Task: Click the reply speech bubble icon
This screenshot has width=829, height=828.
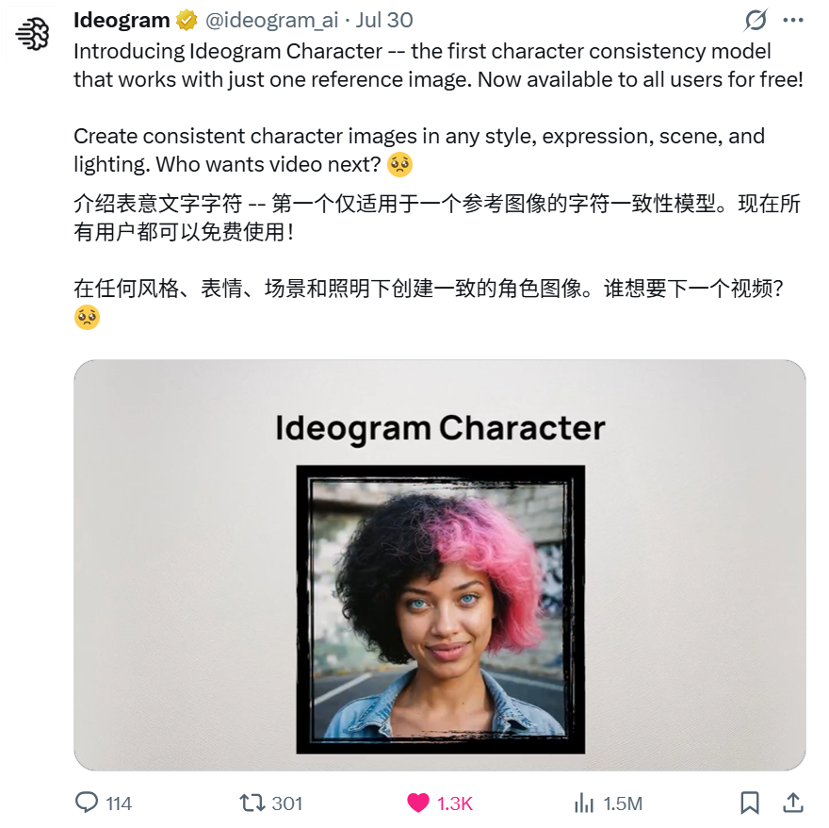Action: click(x=87, y=803)
